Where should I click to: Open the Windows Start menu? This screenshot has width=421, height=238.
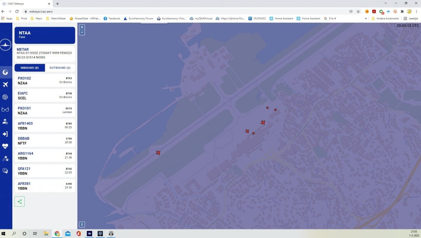pyautogui.click(x=4, y=233)
